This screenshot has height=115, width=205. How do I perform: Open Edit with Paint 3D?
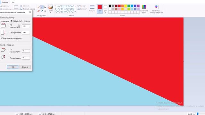coord(156,9)
